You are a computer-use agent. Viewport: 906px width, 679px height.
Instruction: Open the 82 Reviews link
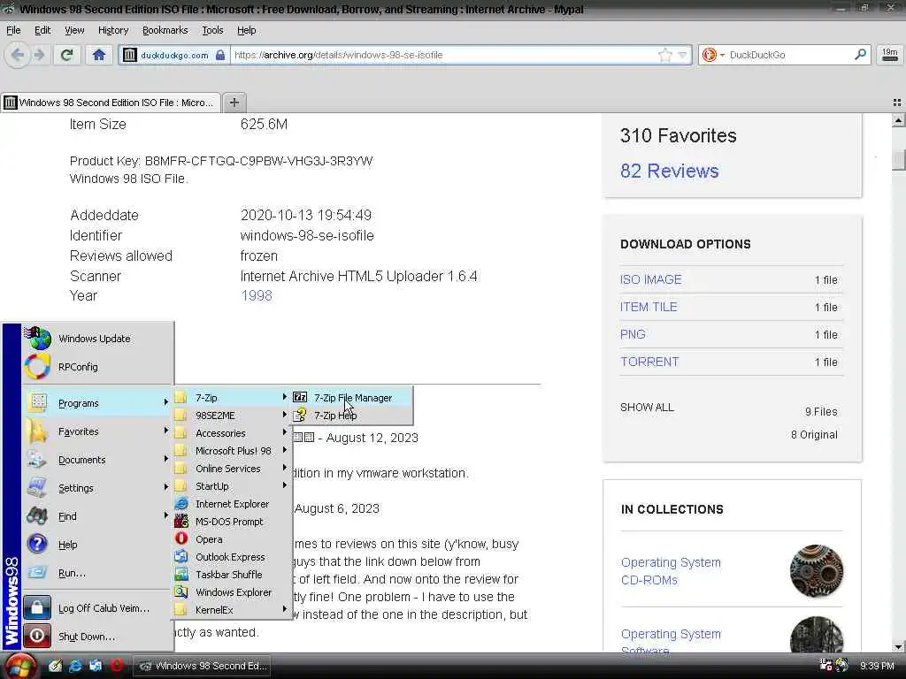669,171
